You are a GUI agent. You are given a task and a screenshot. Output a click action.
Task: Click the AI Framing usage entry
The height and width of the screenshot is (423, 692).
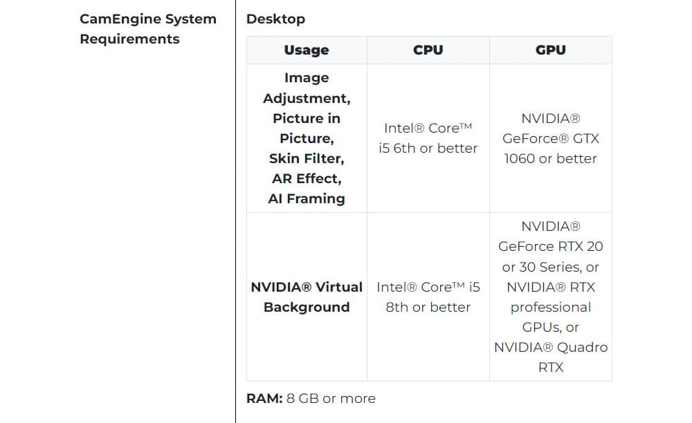point(306,198)
